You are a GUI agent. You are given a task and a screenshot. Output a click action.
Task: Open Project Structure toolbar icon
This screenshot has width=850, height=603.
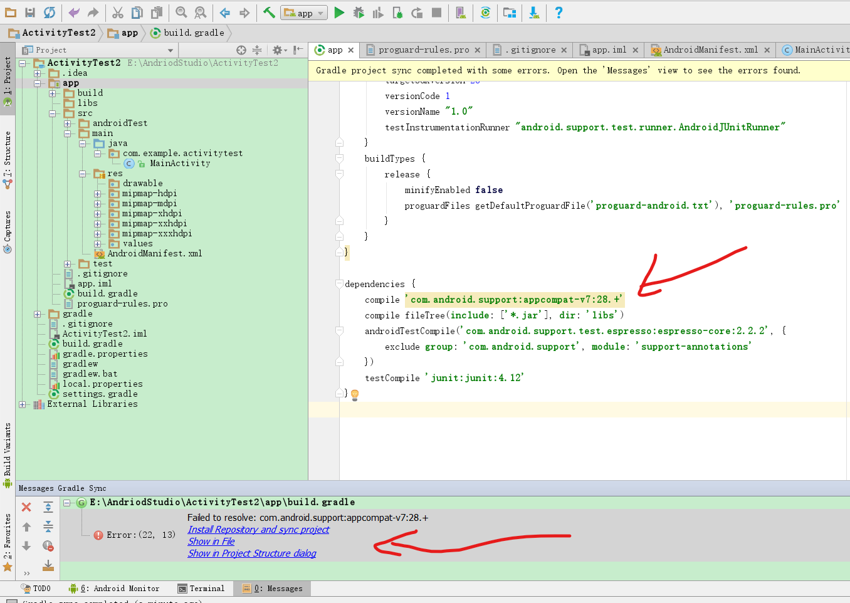[x=510, y=13]
